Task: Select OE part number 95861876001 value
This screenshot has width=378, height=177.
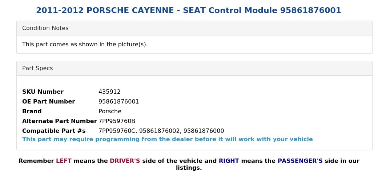Action: pyautogui.click(x=118, y=102)
